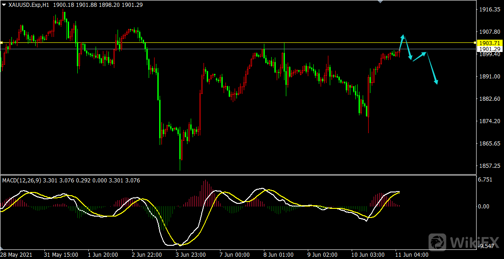Click the left handle of the yellow horizontal line
504x259 pixels.
click(2, 42)
